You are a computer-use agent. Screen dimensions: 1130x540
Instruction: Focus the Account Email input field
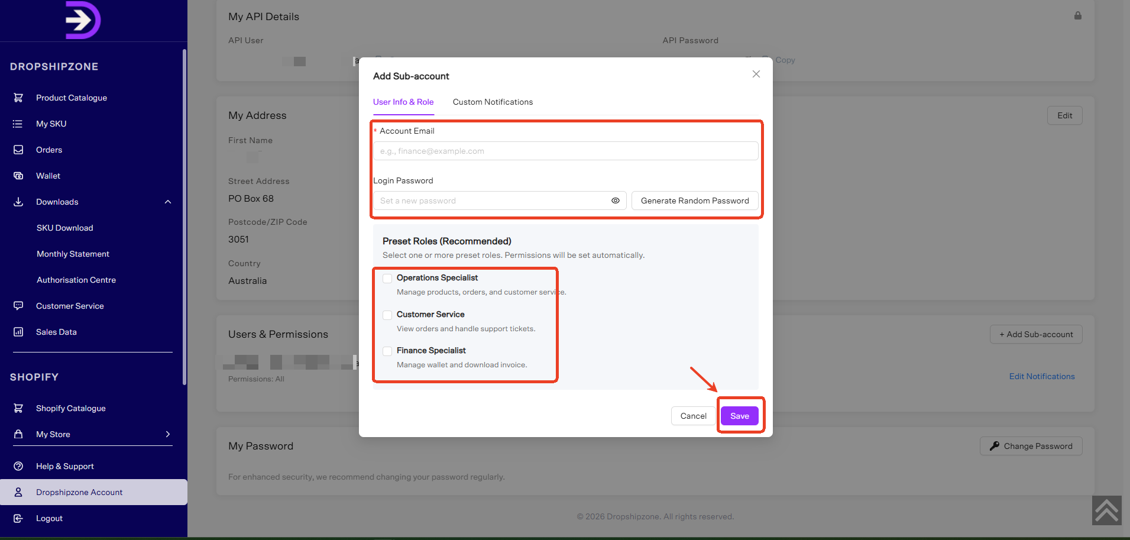pyautogui.click(x=565, y=151)
